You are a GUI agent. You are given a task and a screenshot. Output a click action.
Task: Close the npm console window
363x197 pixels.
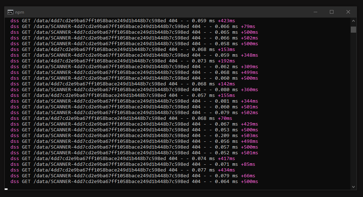click(x=348, y=12)
